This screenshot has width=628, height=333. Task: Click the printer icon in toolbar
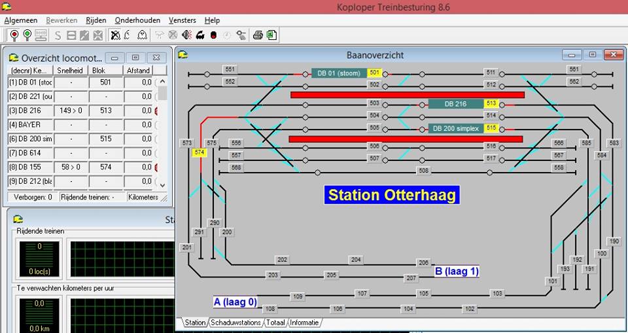(x=258, y=35)
